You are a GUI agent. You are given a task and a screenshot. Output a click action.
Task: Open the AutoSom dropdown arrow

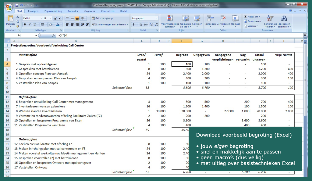pyautogui.click(x=259, y=16)
